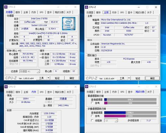This screenshot has width=166, height=133.
Task: Click memory size value 16 GBytes
Action: pyautogui.click(x=26, y=102)
